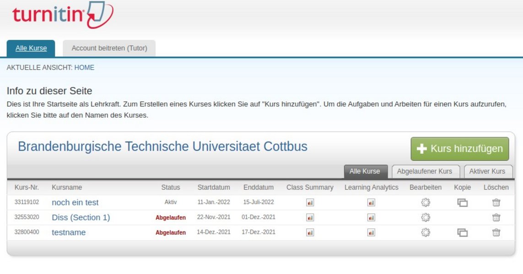Switch to Aktiver Kurs tab
This screenshot has height=274, width=523.
coord(487,171)
